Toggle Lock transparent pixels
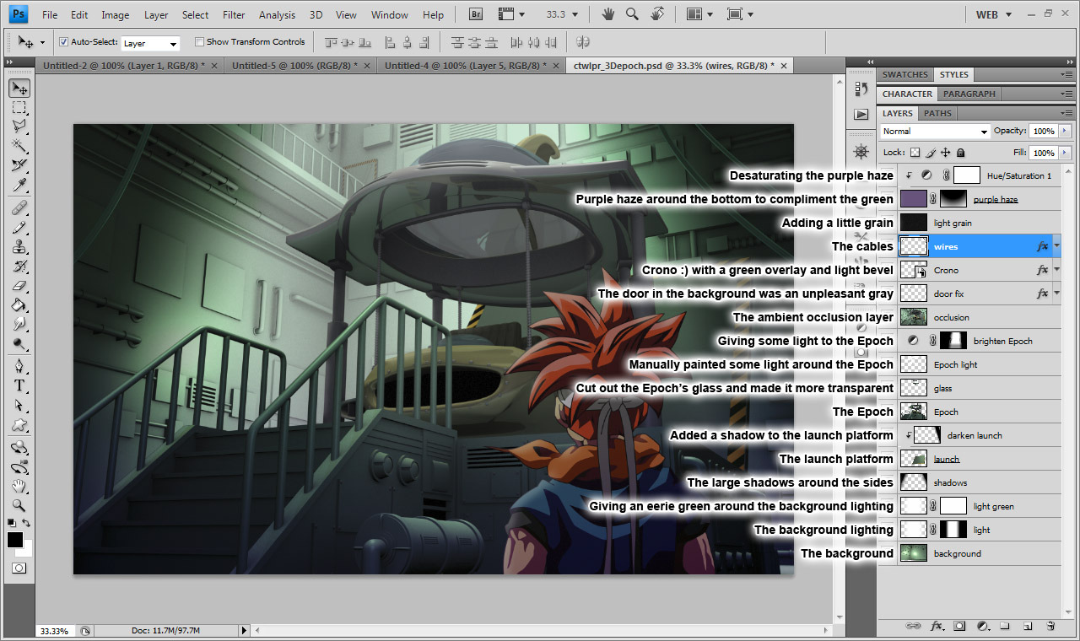This screenshot has width=1080, height=641. pos(915,153)
